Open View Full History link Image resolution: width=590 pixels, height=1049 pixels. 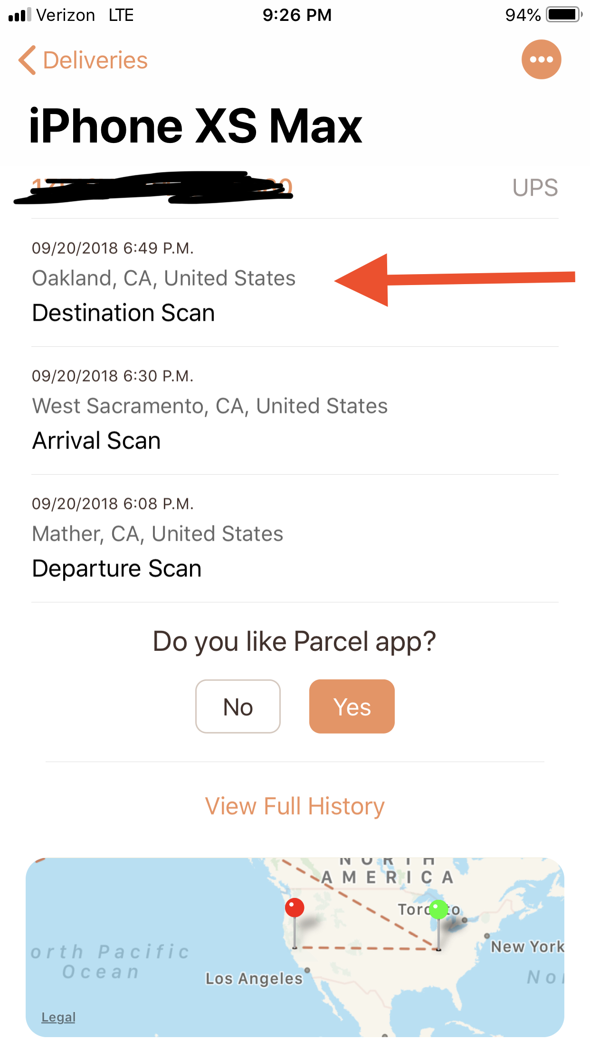295,806
